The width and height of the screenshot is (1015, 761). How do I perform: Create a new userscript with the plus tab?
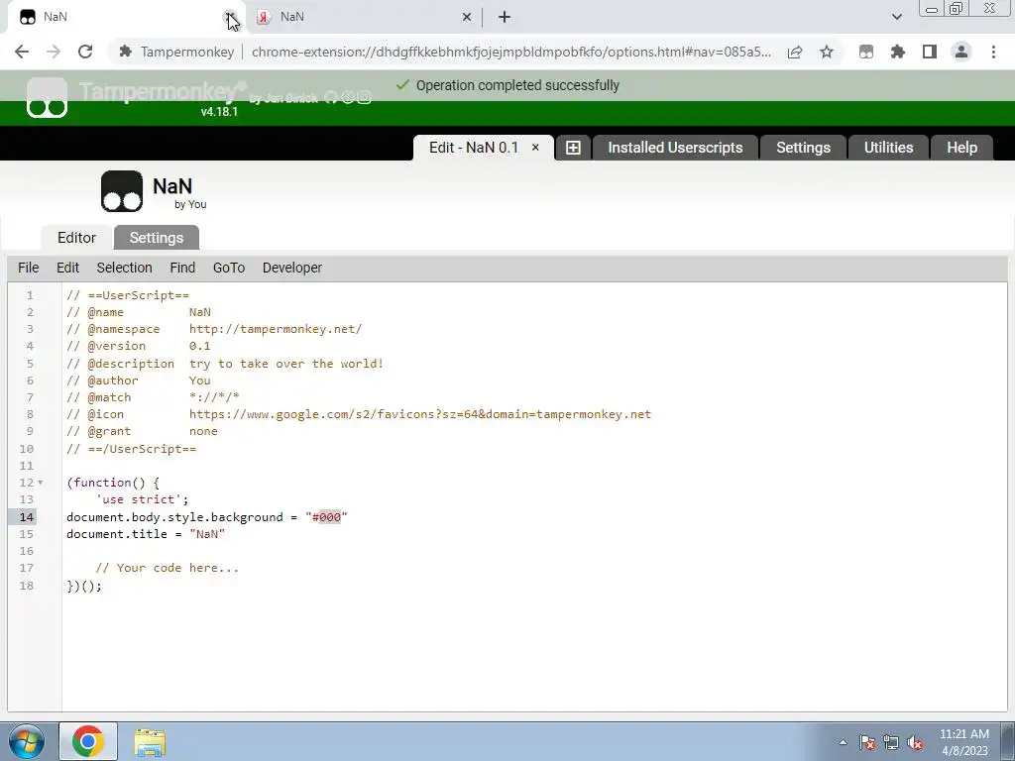coord(573,148)
